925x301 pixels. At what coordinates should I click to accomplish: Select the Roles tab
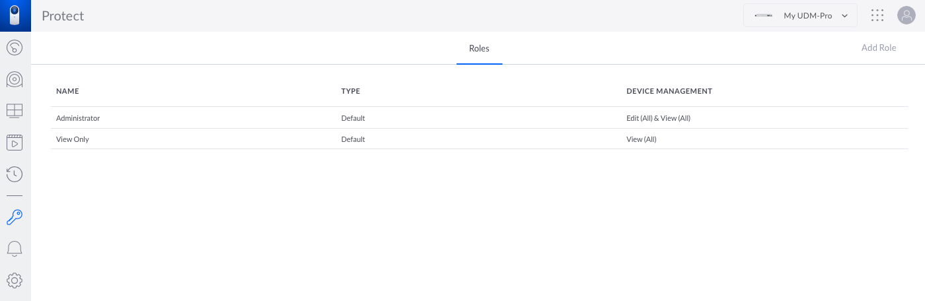coord(480,48)
